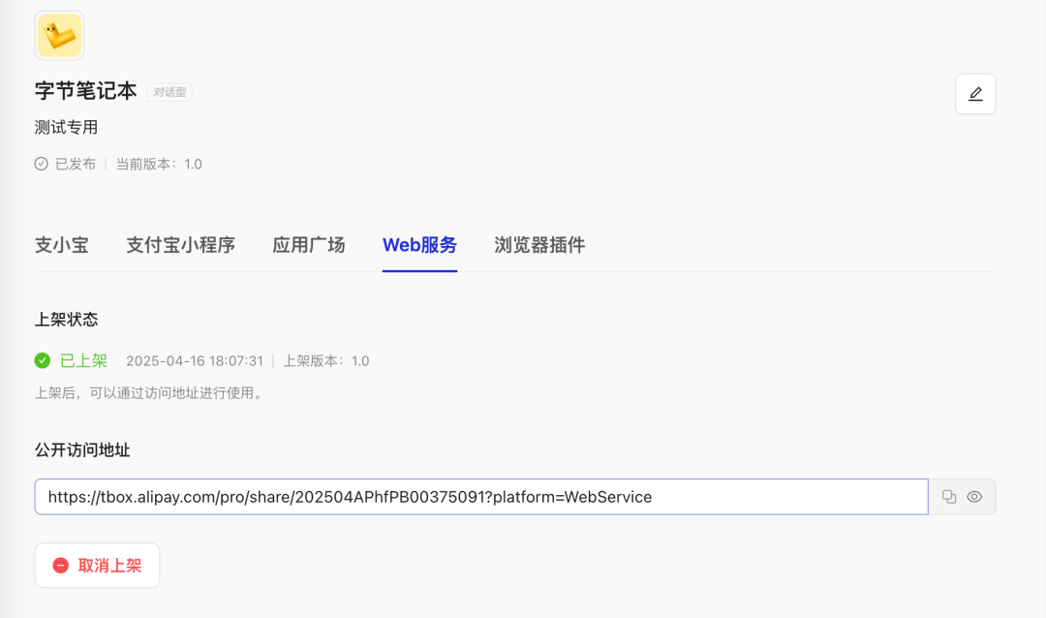1046x618 pixels.
Task: Click the 已发布 check-circle icon
Action: coord(42,164)
